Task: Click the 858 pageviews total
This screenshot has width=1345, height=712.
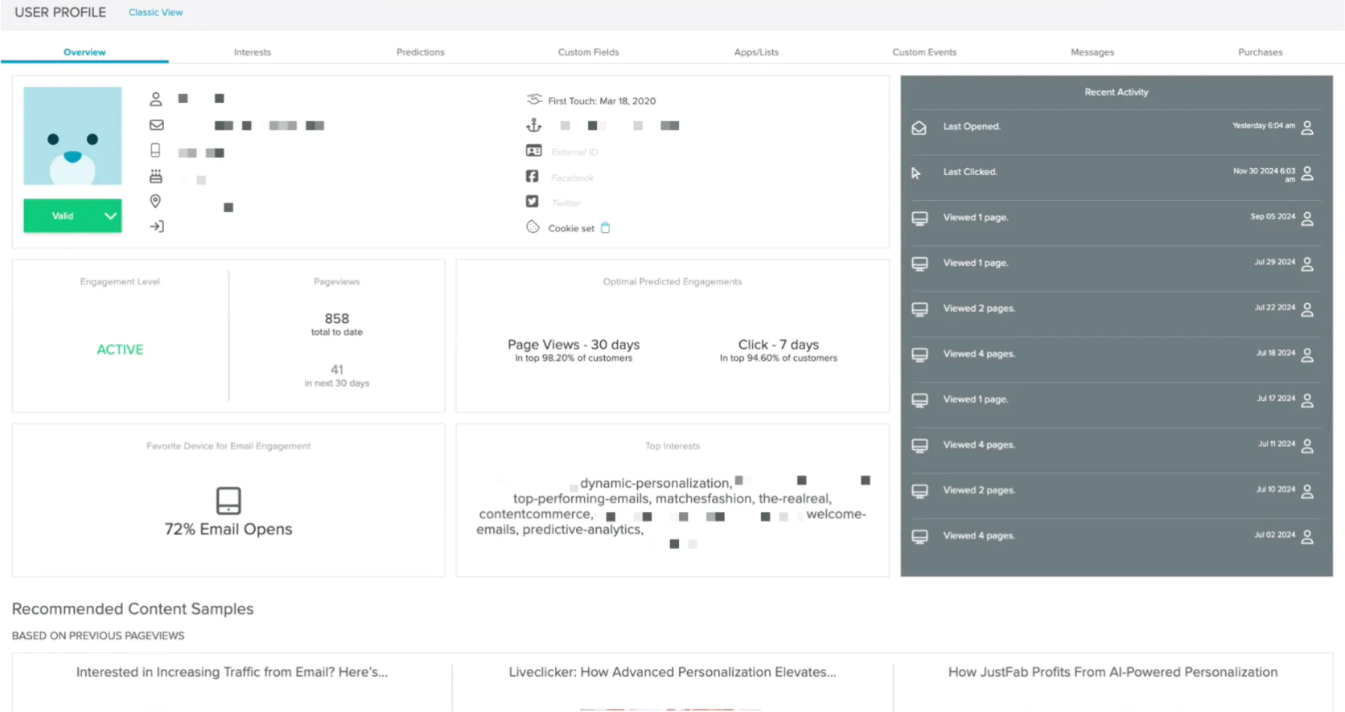Action: point(336,318)
